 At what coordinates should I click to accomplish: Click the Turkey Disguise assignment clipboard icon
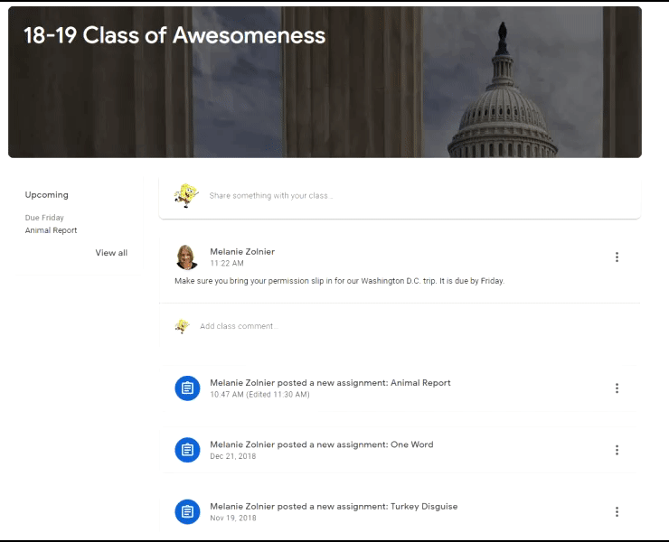pyautogui.click(x=187, y=511)
